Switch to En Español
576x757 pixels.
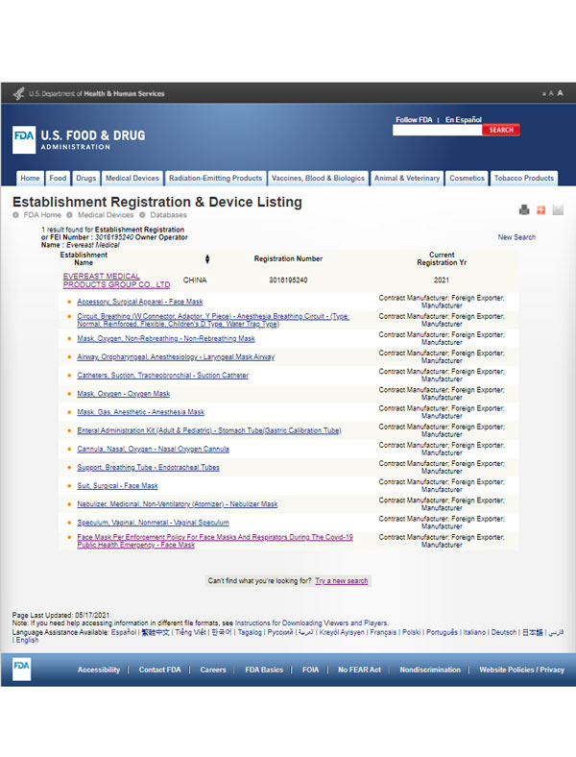point(463,120)
